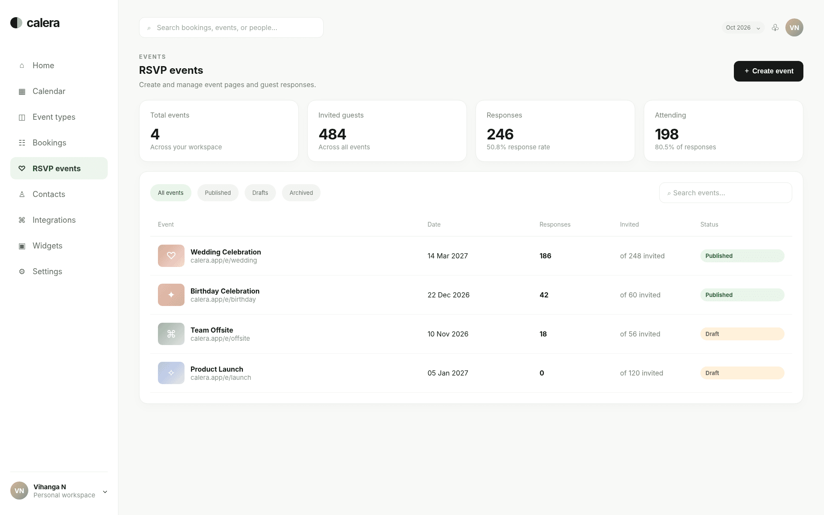The image size is (824, 515).
Task: Go to Integrations
Action: 59,220
